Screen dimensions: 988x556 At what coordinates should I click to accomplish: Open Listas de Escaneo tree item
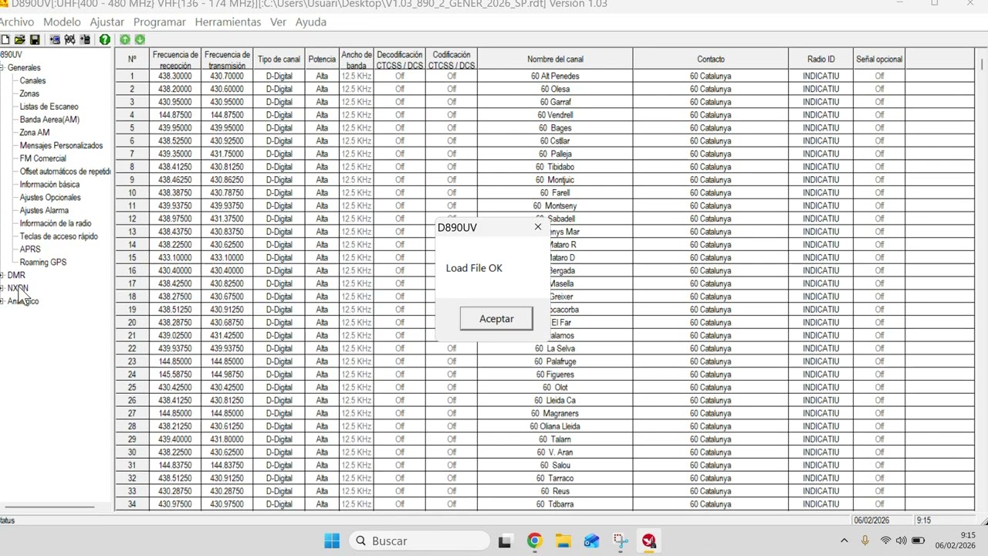pos(49,107)
